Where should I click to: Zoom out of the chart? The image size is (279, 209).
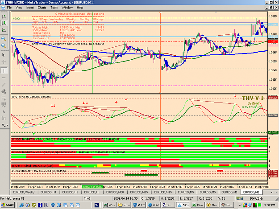pyautogui.click(x=4, y=45)
